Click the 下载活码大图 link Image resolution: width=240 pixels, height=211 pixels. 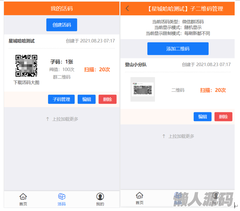26,82
